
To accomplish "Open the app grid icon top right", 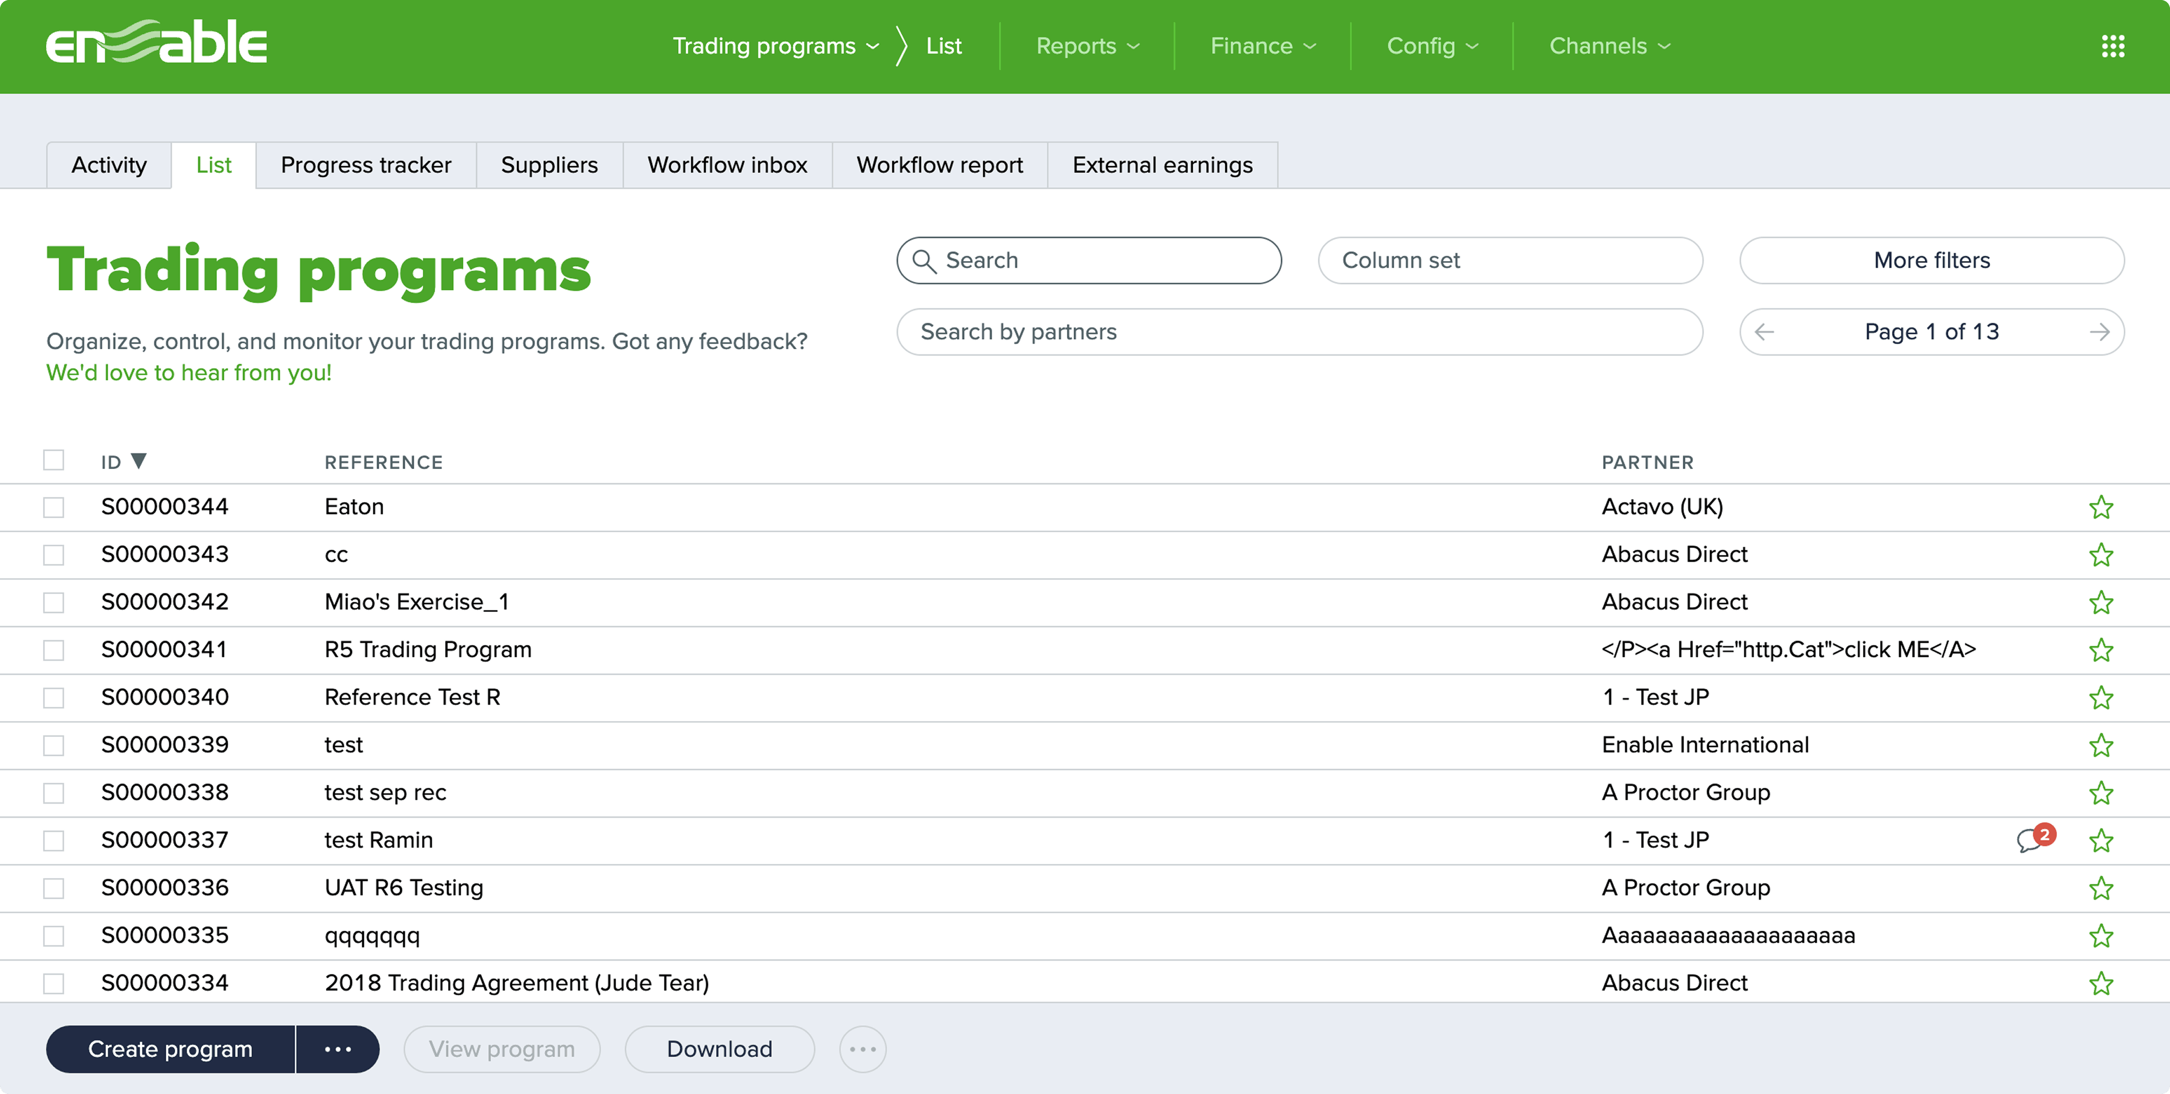I will pos(2113,46).
